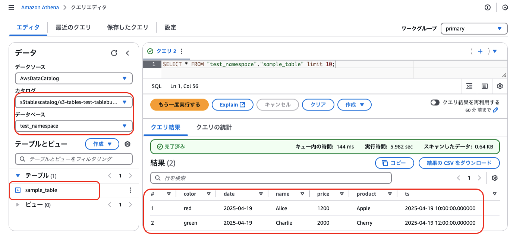The width and height of the screenshot is (510, 241).
Task: Click the テーブルとビューをフィルタリング search field
Action: tap(74, 159)
